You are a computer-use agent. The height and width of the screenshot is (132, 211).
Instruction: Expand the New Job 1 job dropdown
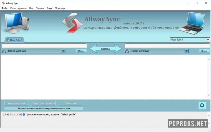(208, 39)
